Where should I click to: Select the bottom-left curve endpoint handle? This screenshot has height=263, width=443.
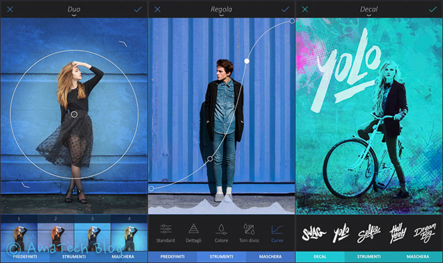(x=152, y=188)
